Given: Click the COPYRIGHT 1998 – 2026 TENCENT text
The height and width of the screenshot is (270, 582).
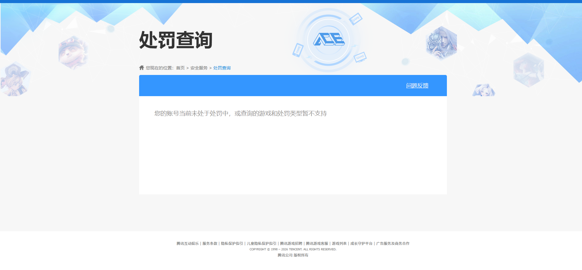Looking at the screenshot, I should point(293,249).
